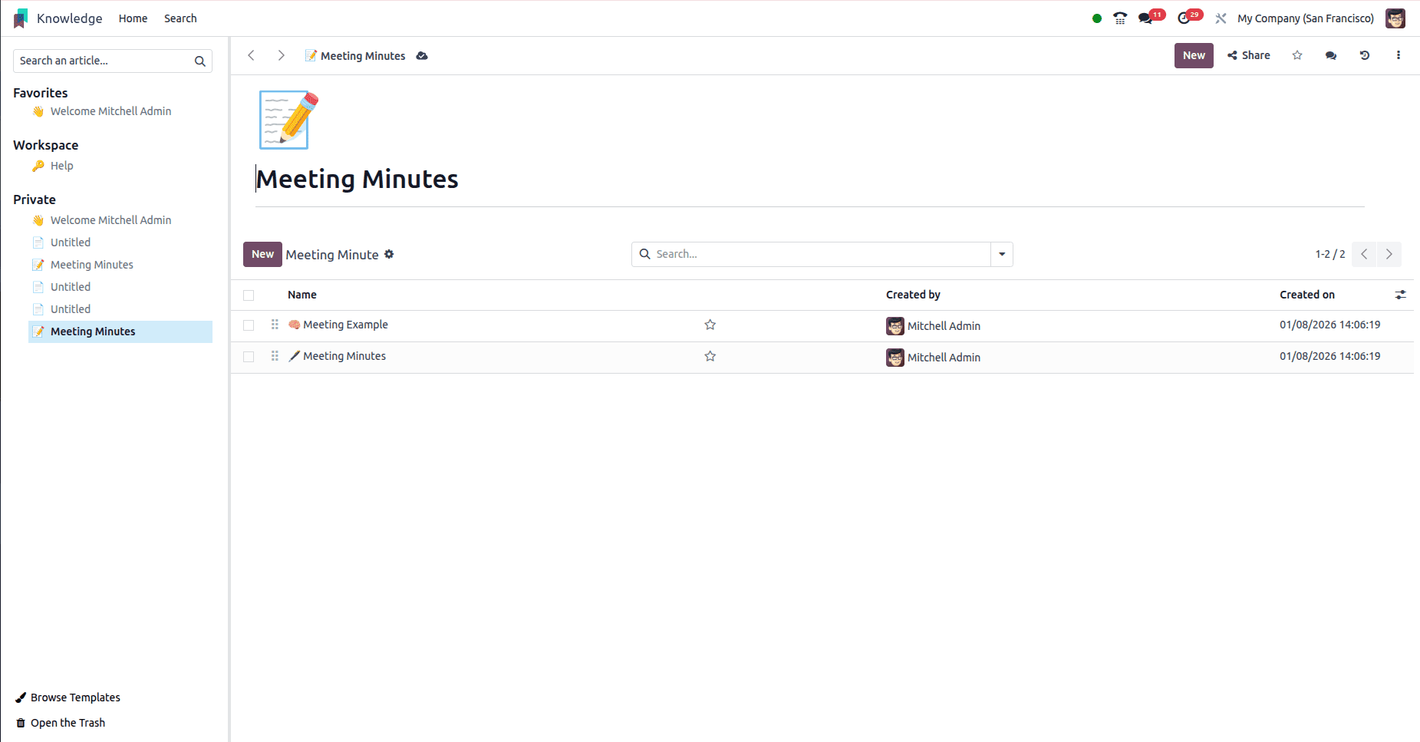Image resolution: width=1420 pixels, height=742 pixels.
Task: Click the key icon next to Help
Action: 38,166
